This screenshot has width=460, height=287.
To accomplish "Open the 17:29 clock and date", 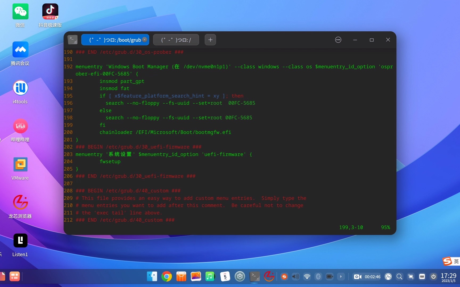I will (448, 277).
